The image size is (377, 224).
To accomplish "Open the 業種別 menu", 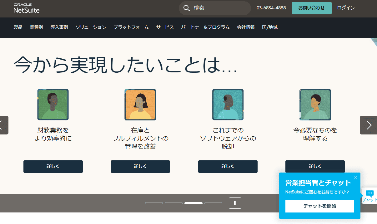I will tap(36, 27).
